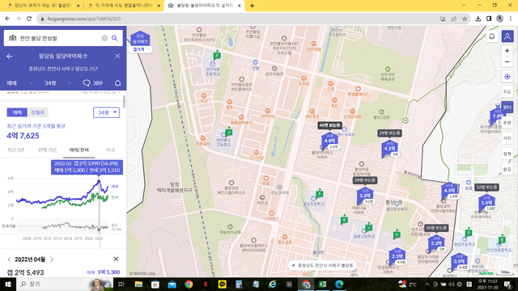Clear the search text with the X icon

104,38
